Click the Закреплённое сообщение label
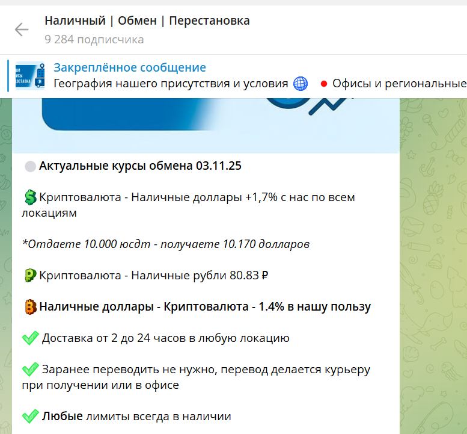 [x=129, y=67]
